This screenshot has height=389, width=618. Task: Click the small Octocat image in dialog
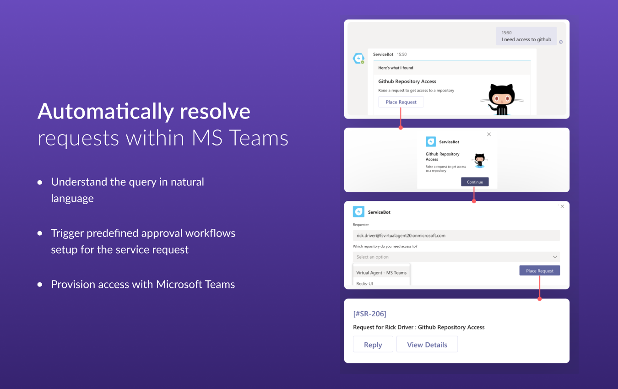(x=479, y=160)
